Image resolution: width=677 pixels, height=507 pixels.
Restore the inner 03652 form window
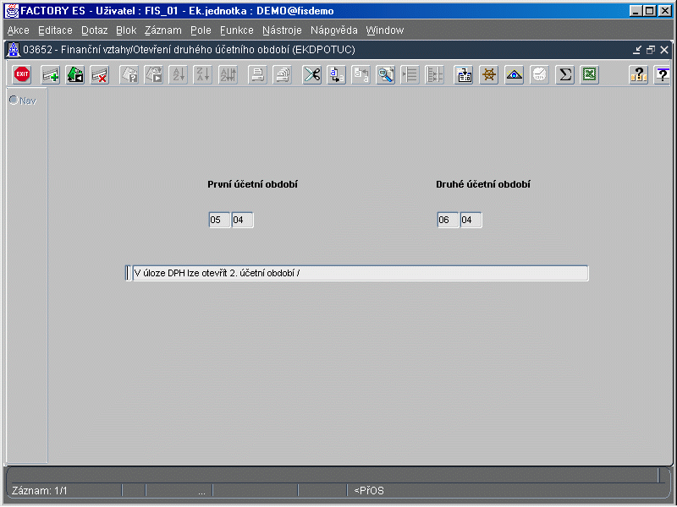coord(650,50)
